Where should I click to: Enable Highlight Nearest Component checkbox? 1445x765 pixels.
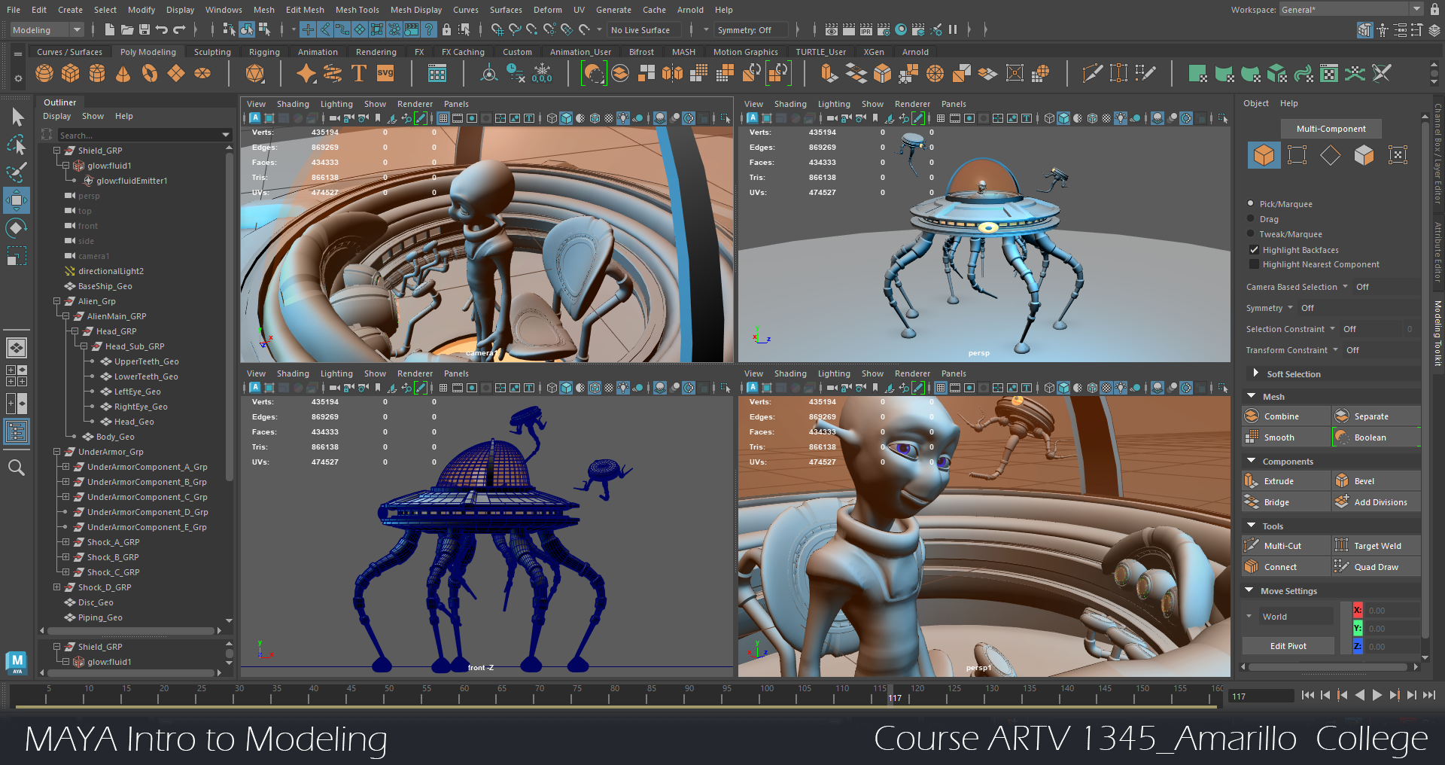click(1254, 264)
